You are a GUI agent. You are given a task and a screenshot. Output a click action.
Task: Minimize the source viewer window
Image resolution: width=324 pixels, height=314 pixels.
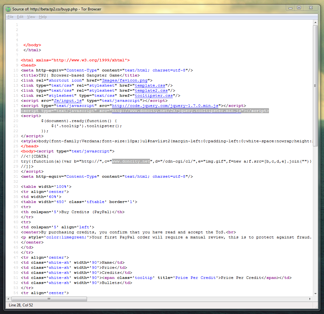point(290,8)
